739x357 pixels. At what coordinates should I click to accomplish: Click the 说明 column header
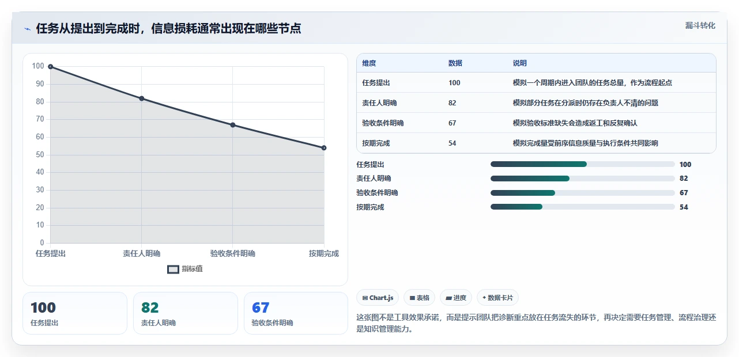pyautogui.click(x=520, y=63)
